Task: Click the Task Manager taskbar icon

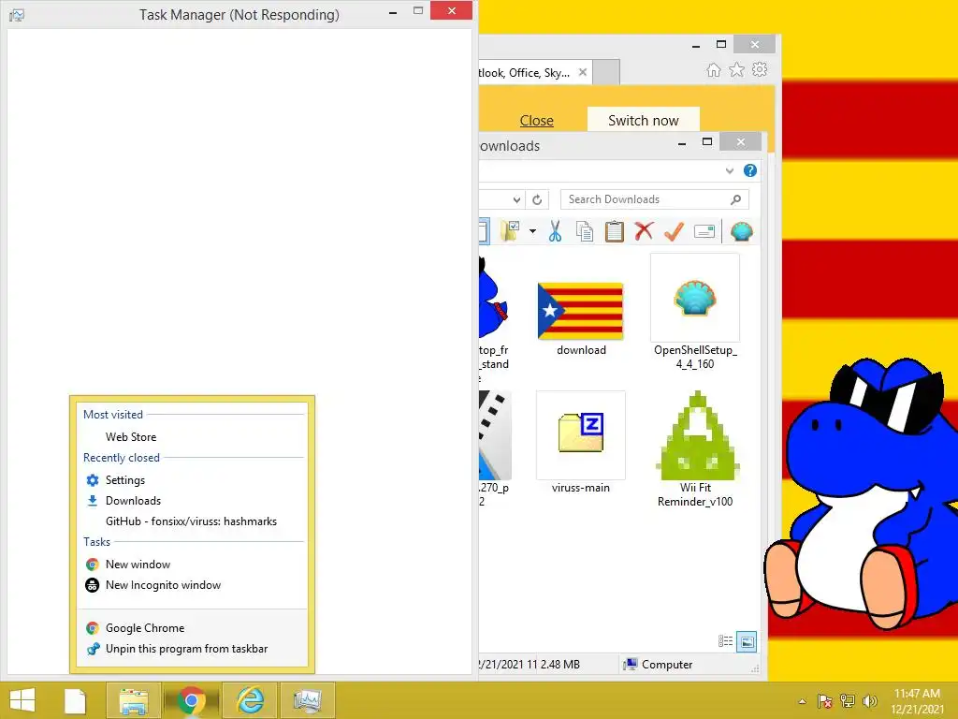Action: pyautogui.click(x=307, y=700)
